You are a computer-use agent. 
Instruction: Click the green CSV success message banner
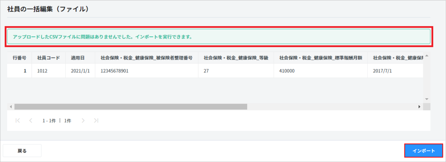219,37
